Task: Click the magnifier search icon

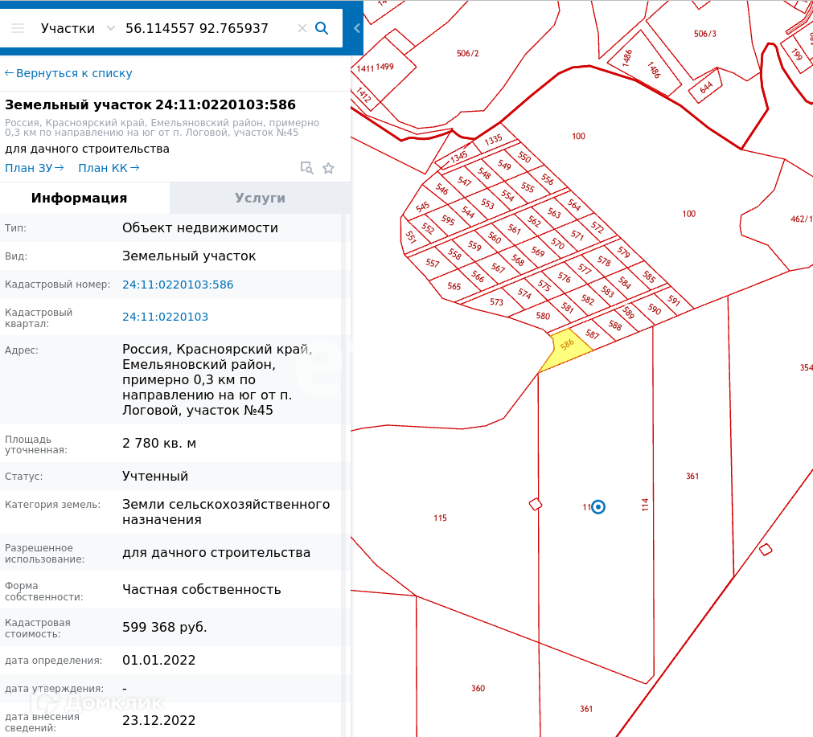Action: (322, 28)
